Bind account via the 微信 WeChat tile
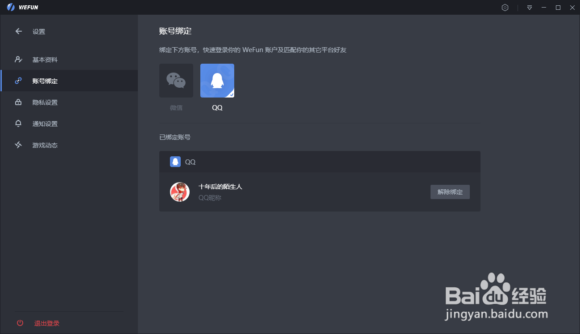580x334 pixels. coord(176,81)
